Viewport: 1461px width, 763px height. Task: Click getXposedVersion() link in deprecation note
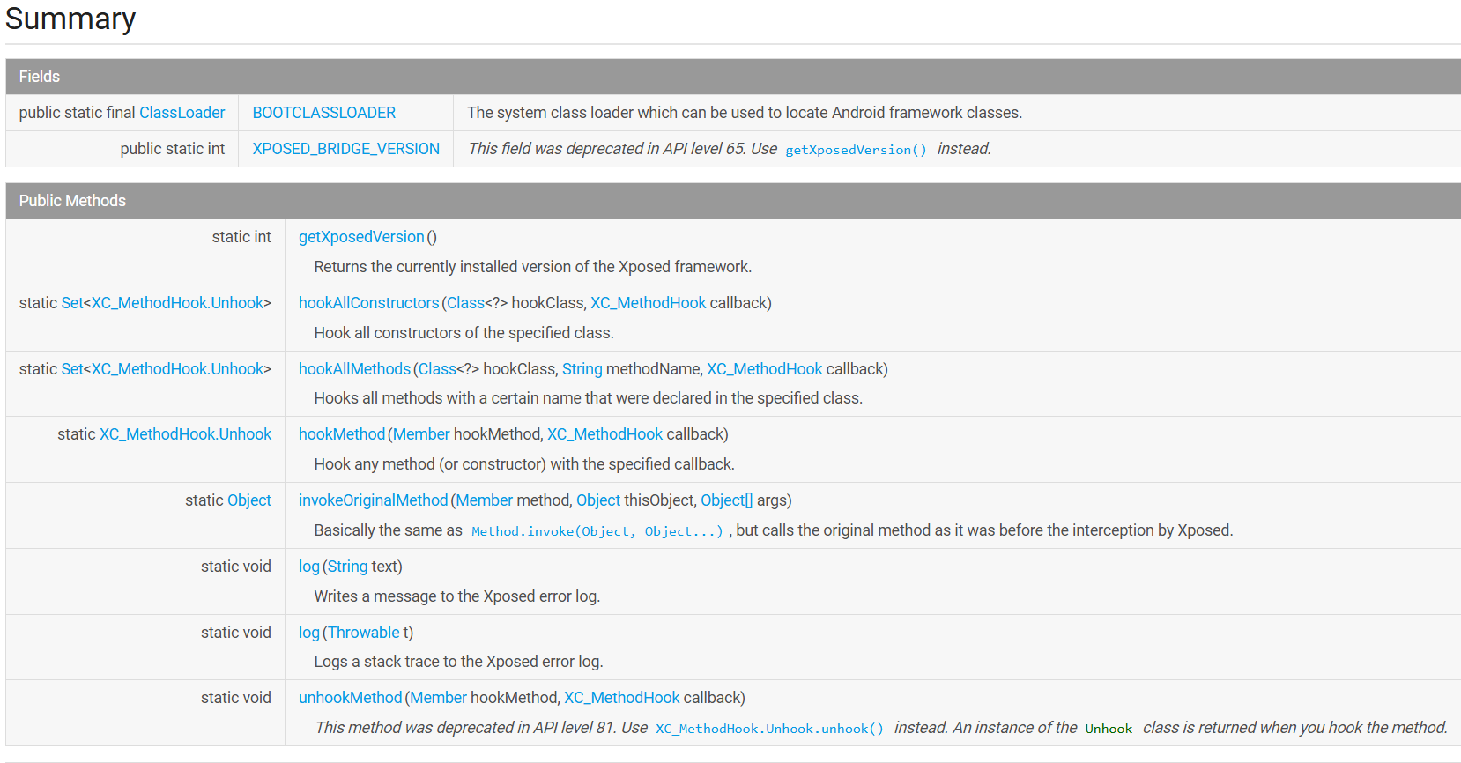[856, 150]
